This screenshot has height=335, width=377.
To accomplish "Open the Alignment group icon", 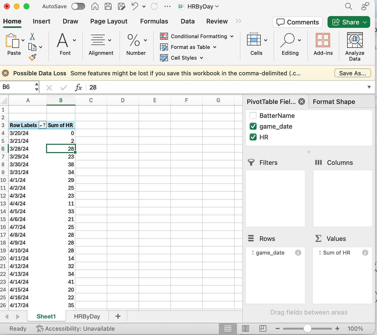I will 98,40.
